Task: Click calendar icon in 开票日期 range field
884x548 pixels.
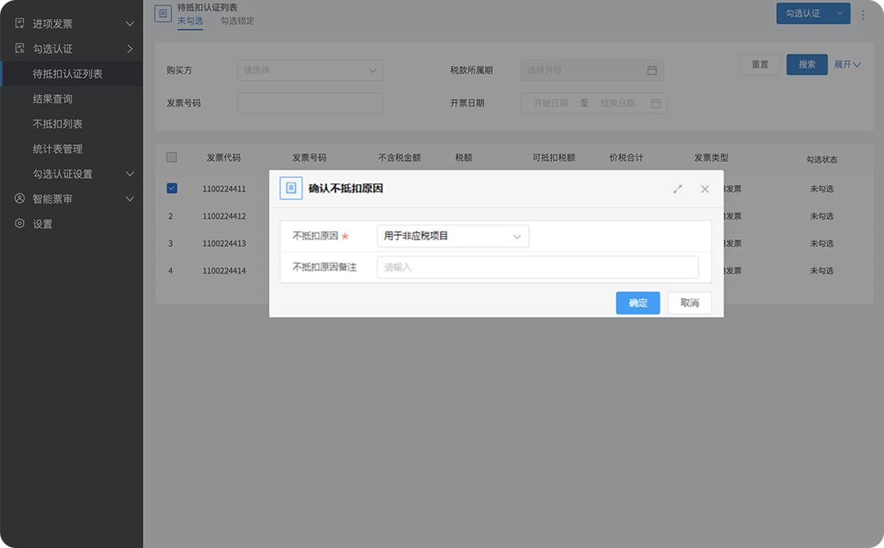Action: click(x=655, y=103)
